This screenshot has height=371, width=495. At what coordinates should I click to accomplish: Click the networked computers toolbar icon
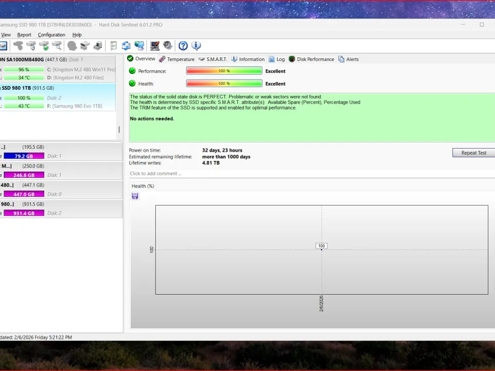click(139, 46)
